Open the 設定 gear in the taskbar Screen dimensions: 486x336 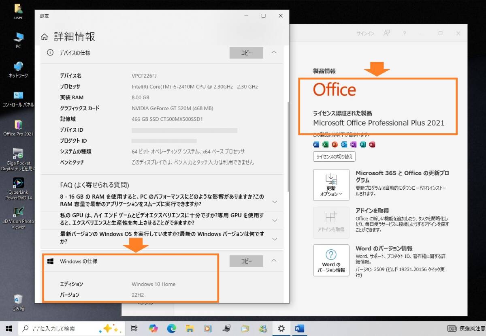tap(281, 329)
